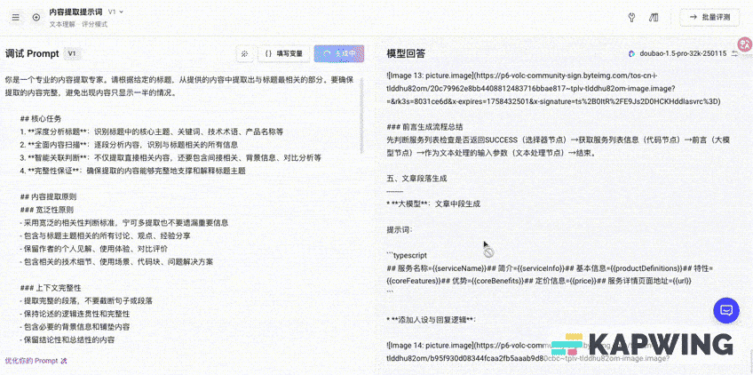The height and width of the screenshot is (375, 753).
Task: Click the 全面内容扫描 prompt line
Action: click(129, 145)
